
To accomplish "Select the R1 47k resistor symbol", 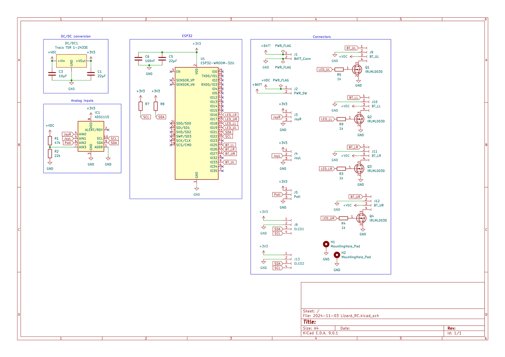I will point(50,140).
